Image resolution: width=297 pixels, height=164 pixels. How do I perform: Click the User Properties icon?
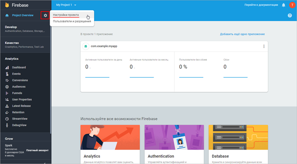click(7, 99)
